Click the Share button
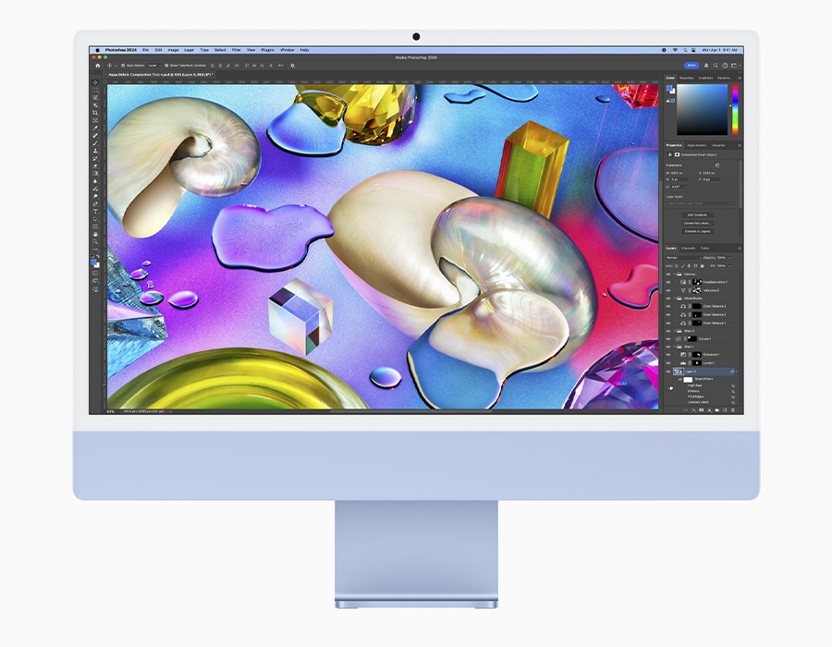 tap(691, 66)
